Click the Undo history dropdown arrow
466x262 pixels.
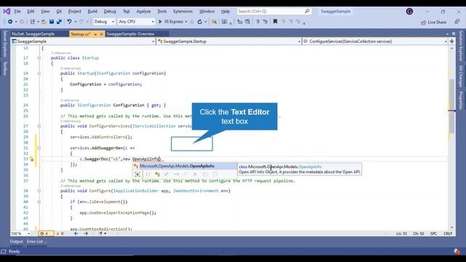click(76, 22)
